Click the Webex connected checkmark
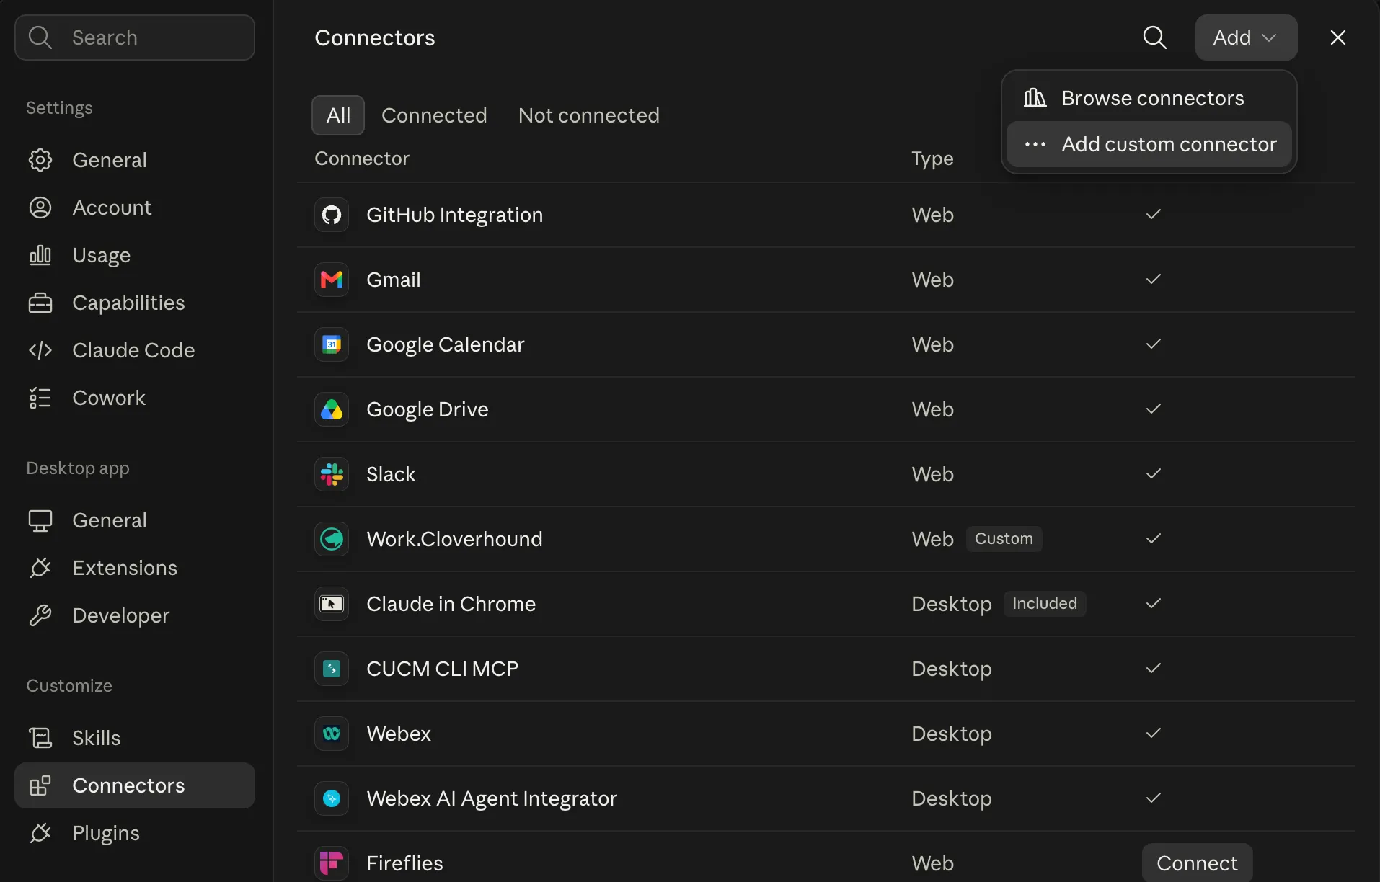 [x=1154, y=733]
